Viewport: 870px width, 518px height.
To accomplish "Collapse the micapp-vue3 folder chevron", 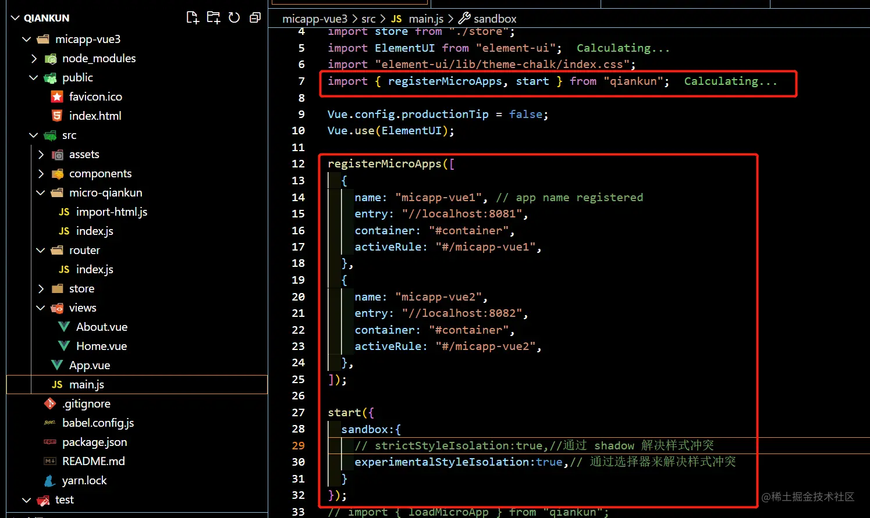I will pos(26,39).
